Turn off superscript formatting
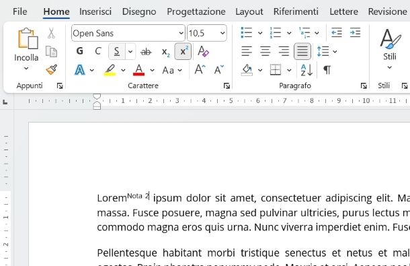The height and width of the screenshot is (266, 410). tap(183, 51)
